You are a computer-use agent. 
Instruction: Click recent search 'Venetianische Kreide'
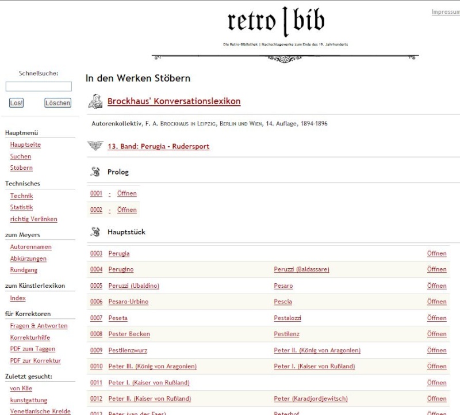click(40, 411)
